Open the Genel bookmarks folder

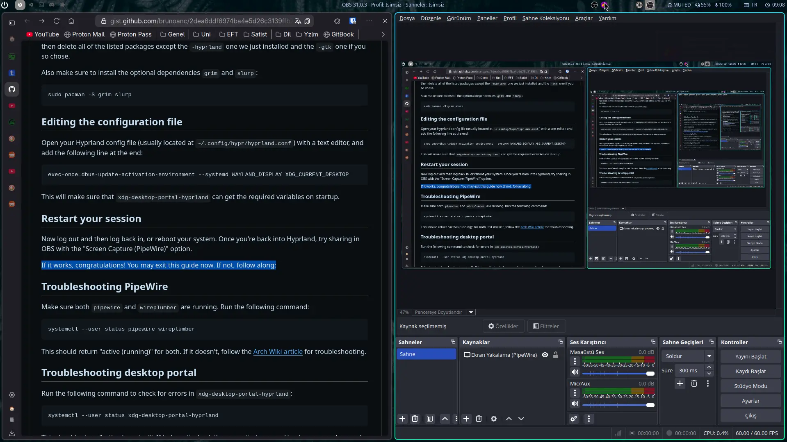172,34
